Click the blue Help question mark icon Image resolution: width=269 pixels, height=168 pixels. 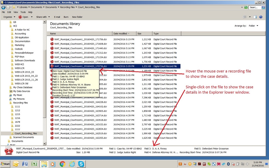click(x=261, y=17)
